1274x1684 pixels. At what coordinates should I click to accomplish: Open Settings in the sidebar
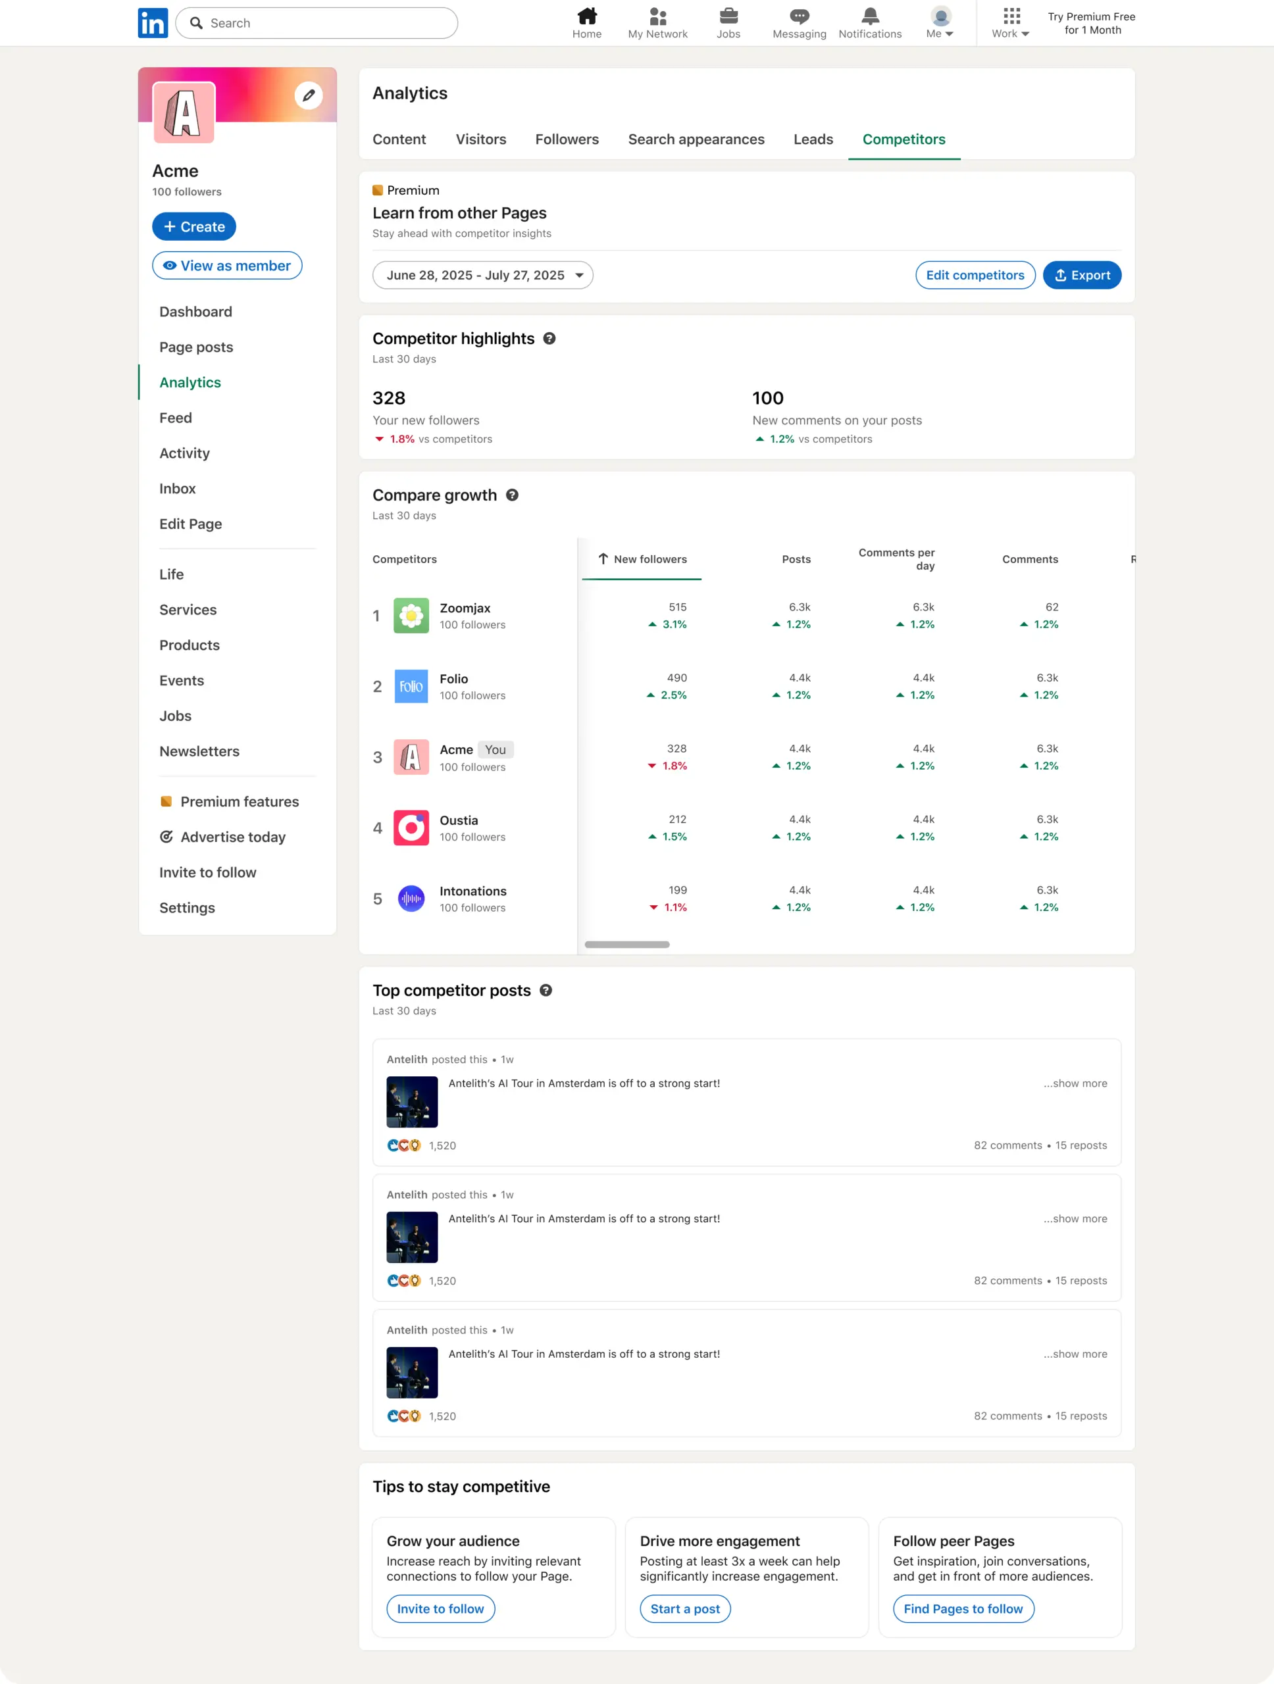click(x=188, y=908)
